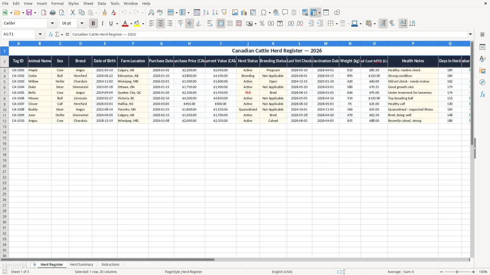The width and height of the screenshot is (490, 275).
Task: Toggle Merge and Center Cells
Action: (x=221, y=24)
